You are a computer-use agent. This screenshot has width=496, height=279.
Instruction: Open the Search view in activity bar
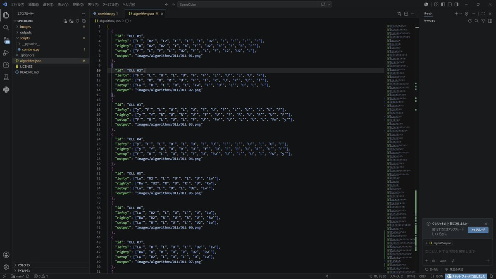pos(6,27)
